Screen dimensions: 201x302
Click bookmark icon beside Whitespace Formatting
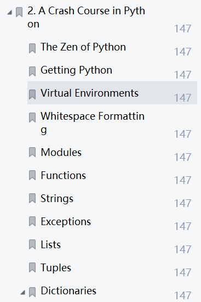point(32,118)
